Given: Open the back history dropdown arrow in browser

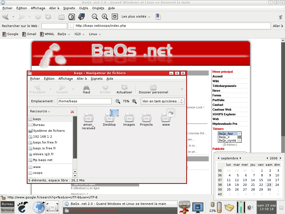Looking at the screenshot, I should coord(13,17).
